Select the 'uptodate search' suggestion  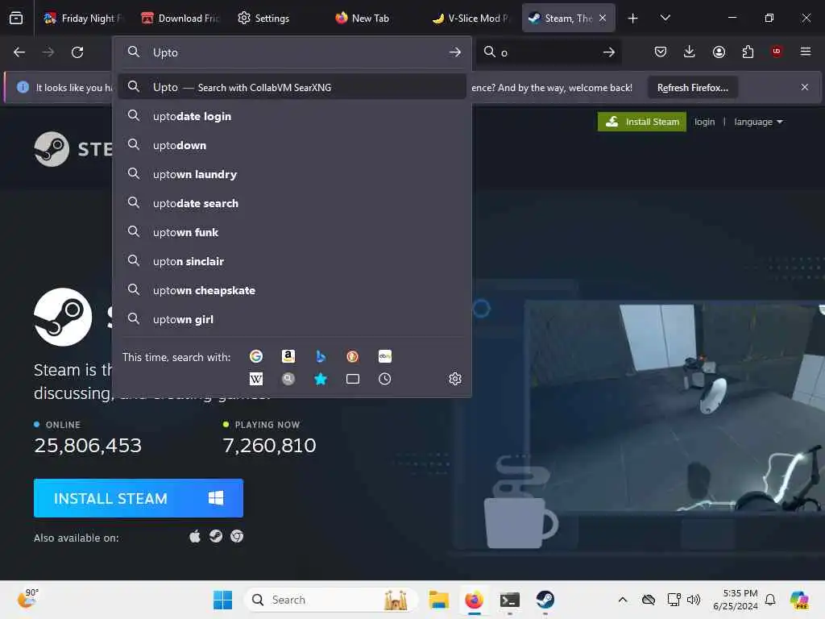pyautogui.click(x=292, y=202)
